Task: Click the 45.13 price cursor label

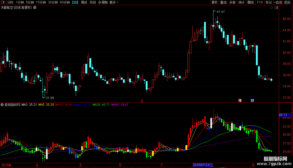Action: click(285, 115)
